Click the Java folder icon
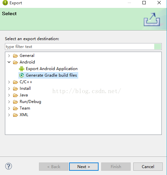 [x=15, y=95]
